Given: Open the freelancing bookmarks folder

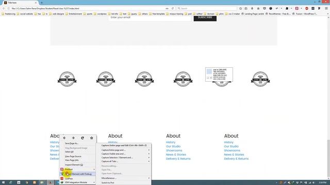Looking at the screenshot, I should tap(8, 14).
